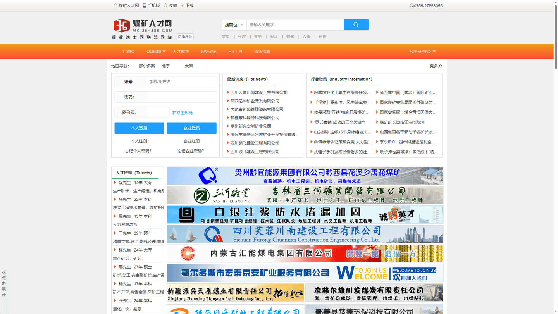Click the 下载 download link
Viewport: 558px width, 314px height.
pyautogui.click(x=187, y=5)
